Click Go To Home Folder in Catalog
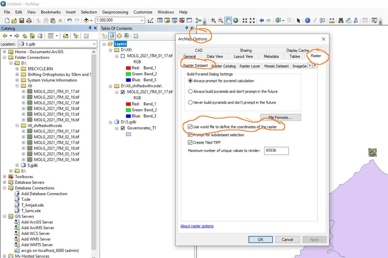This screenshot has height=258, width=388. pos(32,36)
